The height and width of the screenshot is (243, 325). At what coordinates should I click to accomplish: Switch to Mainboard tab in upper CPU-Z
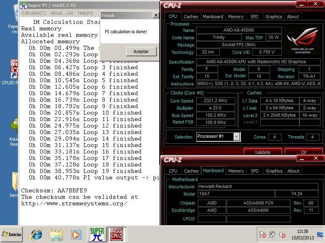point(213,17)
